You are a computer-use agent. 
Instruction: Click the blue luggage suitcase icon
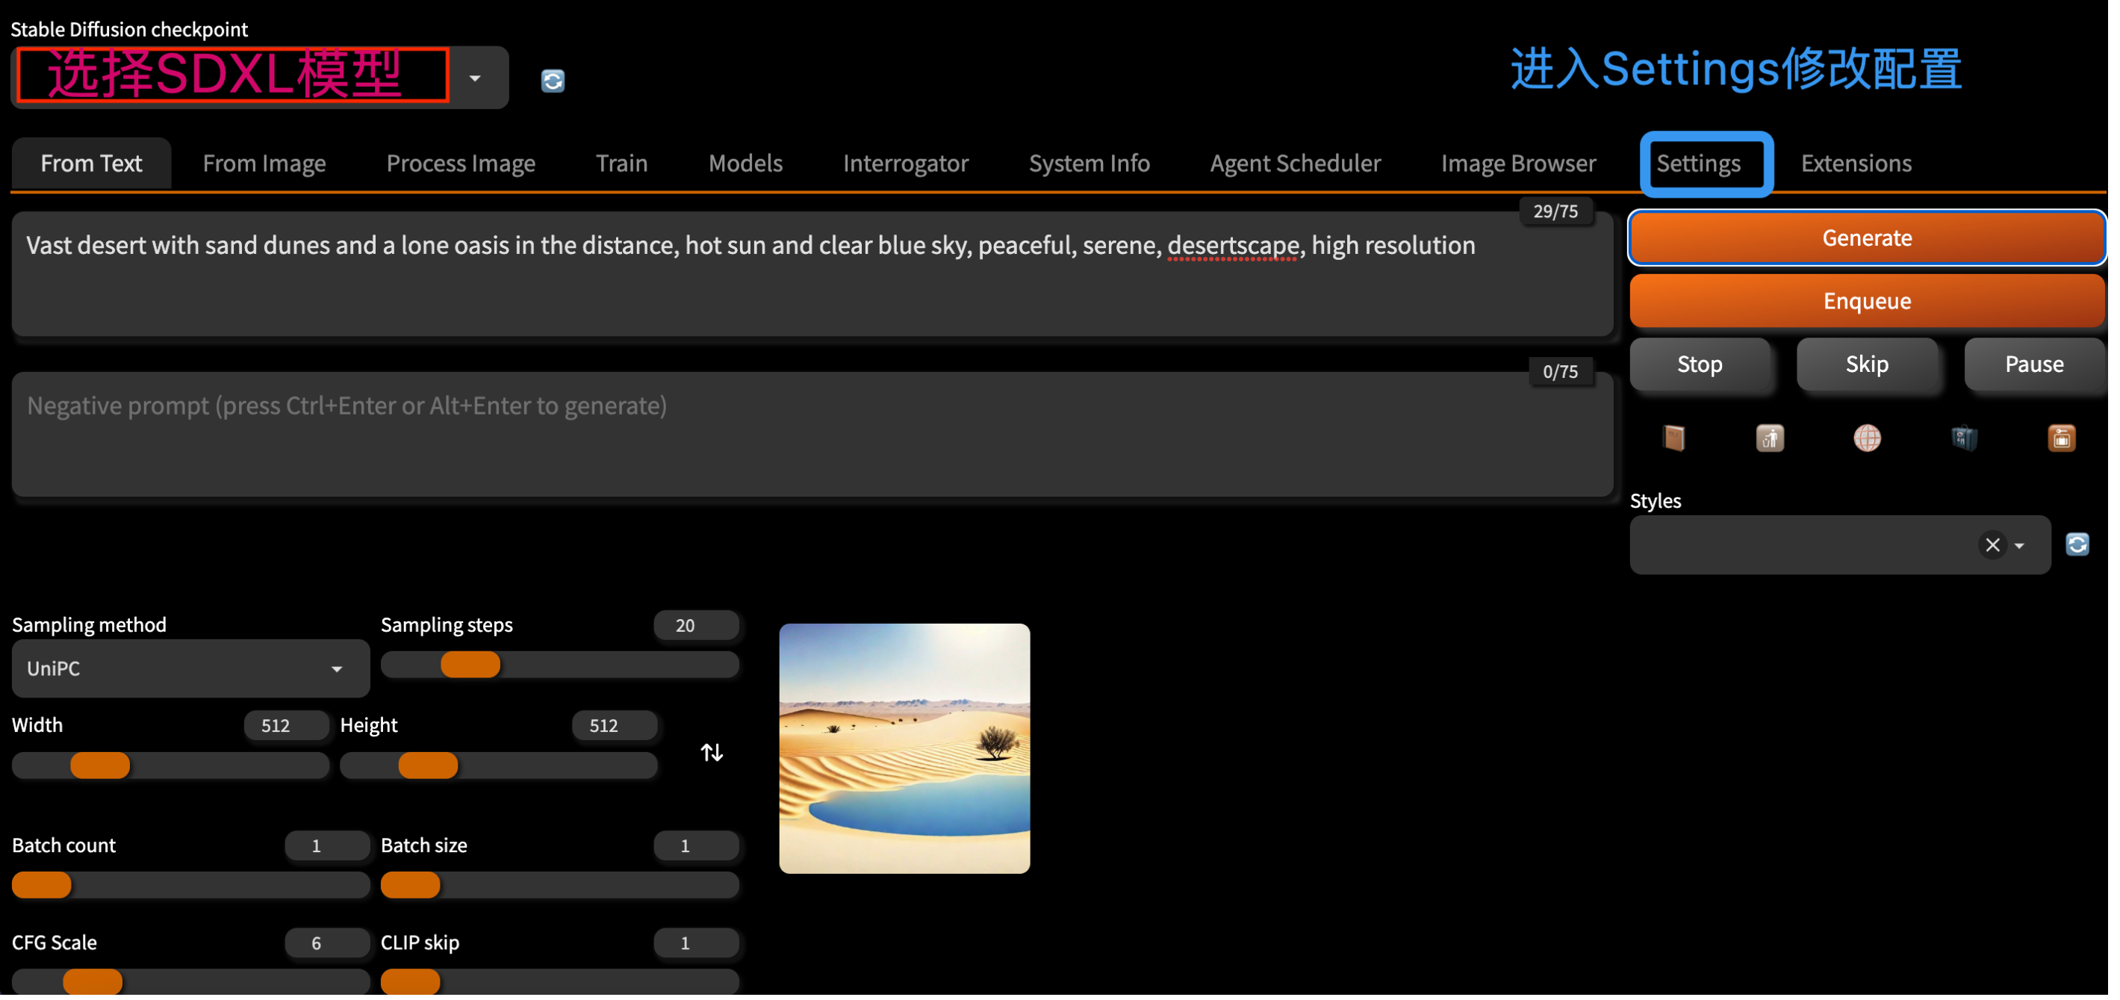pyautogui.click(x=1965, y=437)
